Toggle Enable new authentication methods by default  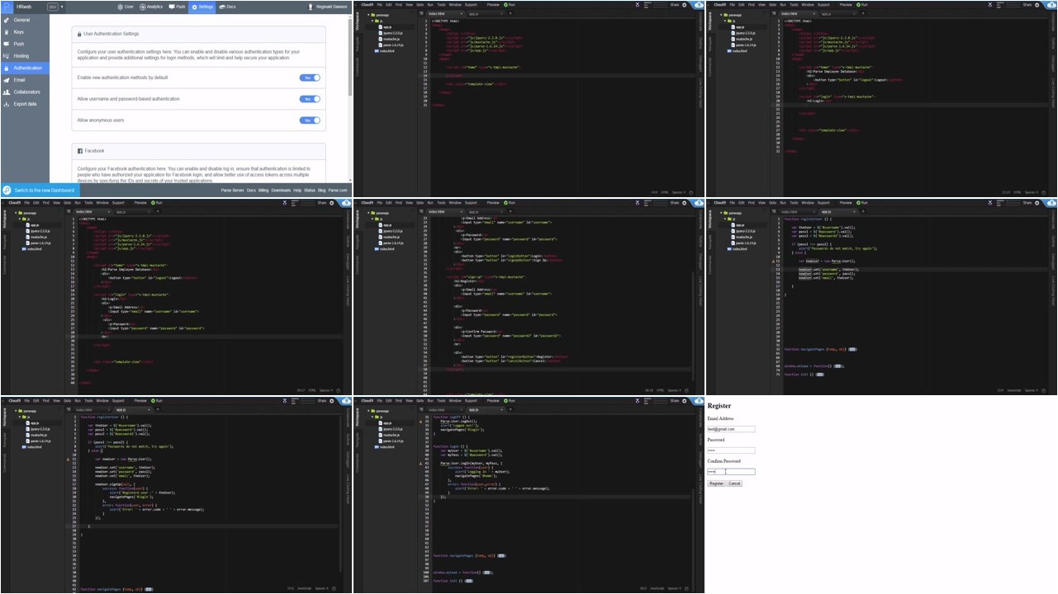click(x=310, y=77)
